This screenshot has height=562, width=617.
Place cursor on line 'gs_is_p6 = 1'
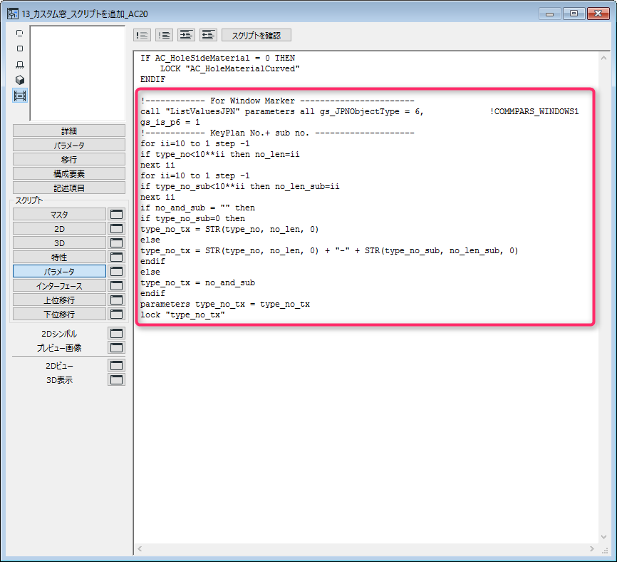click(x=170, y=122)
